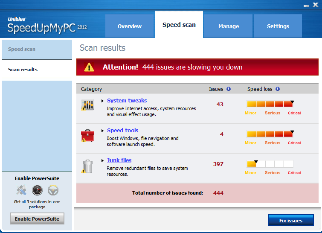Viewport: 322px width, 233px height.
Task: Click the Speed tools description text
Action: (x=142, y=141)
